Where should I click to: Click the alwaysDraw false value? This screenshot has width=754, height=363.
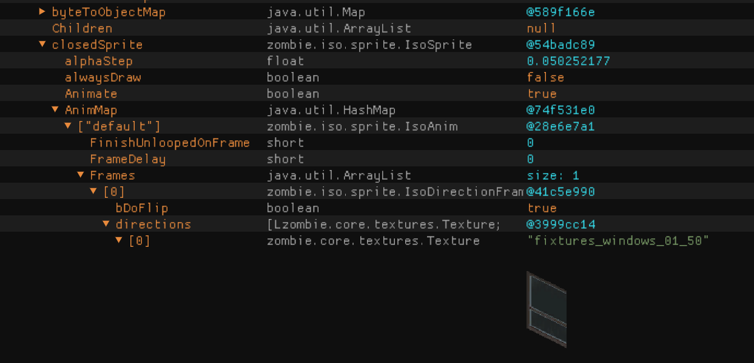coord(545,77)
